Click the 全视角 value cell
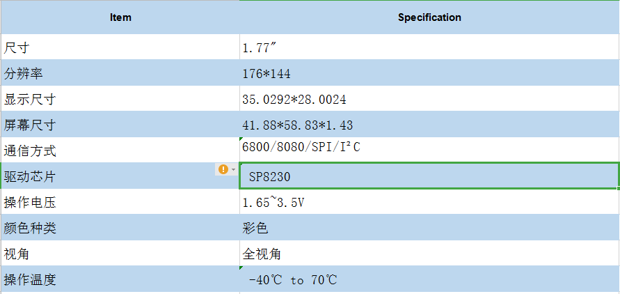The image size is (620, 294). pyautogui.click(x=429, y=254)
